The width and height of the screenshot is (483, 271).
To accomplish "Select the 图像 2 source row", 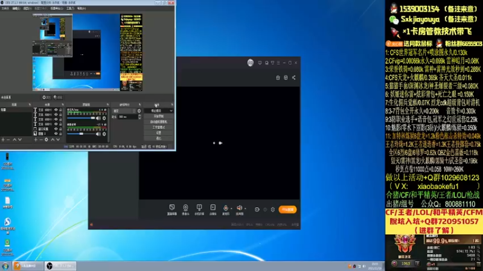I will pos(48,134).
